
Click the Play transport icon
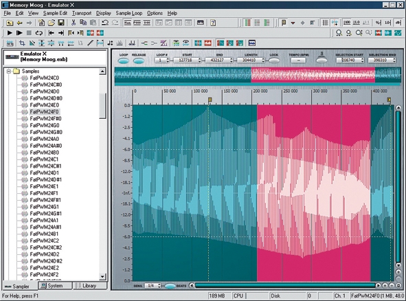tap(10, 33)
